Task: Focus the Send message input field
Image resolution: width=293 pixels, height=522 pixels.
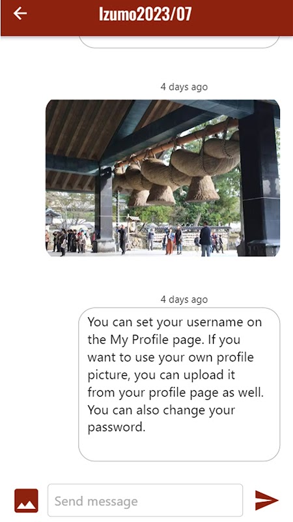Action: (x=145, y=500)
